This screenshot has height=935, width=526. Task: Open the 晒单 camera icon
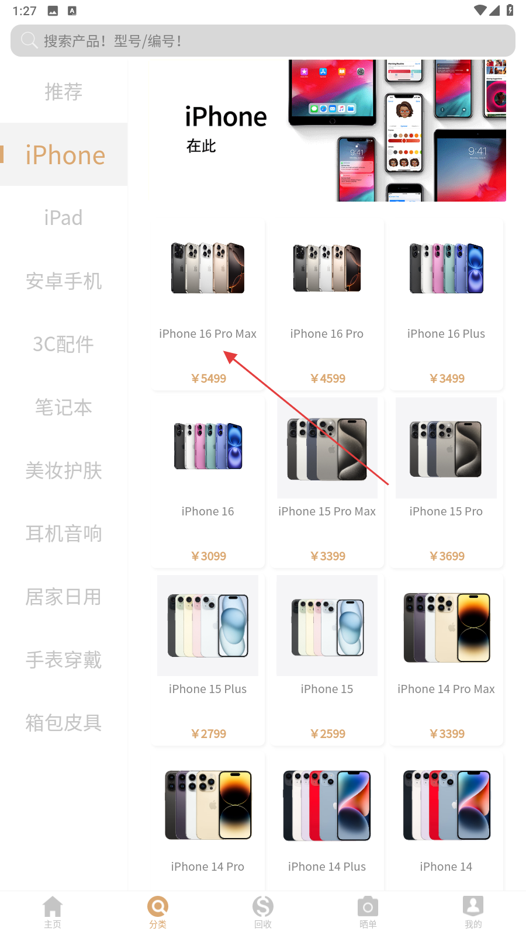(x=368, y=907)
